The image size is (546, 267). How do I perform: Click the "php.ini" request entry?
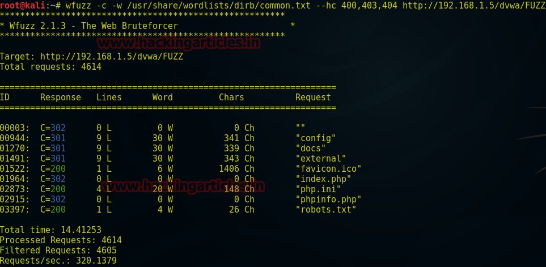tap(318, 189)
